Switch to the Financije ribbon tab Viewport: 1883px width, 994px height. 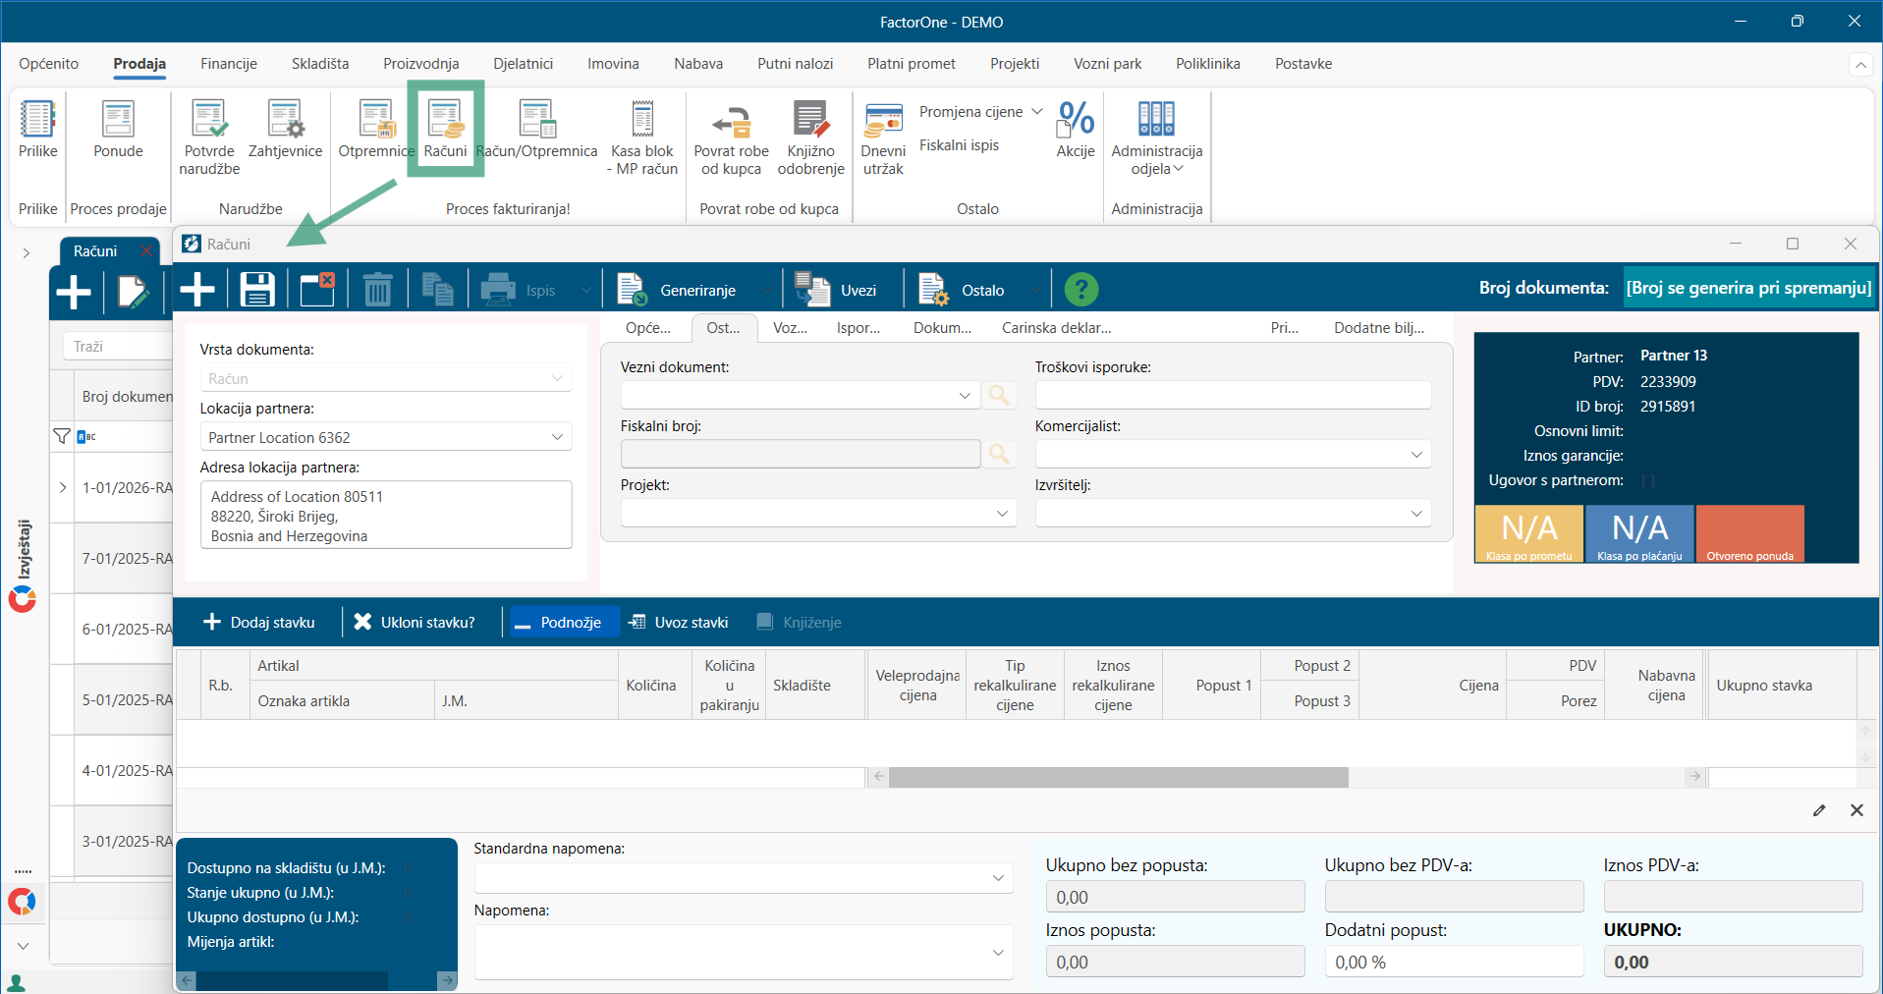229,64
